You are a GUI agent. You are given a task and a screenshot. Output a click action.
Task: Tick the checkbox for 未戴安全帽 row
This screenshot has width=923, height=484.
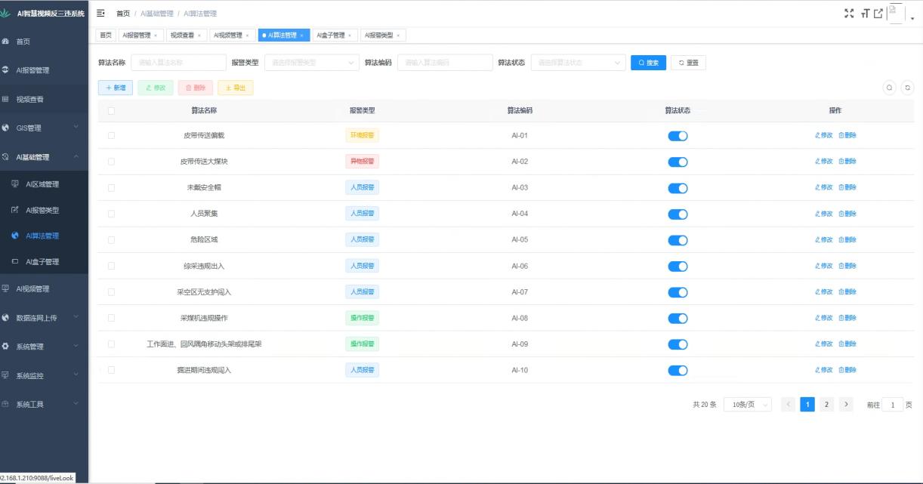click(x=112, y=188)
